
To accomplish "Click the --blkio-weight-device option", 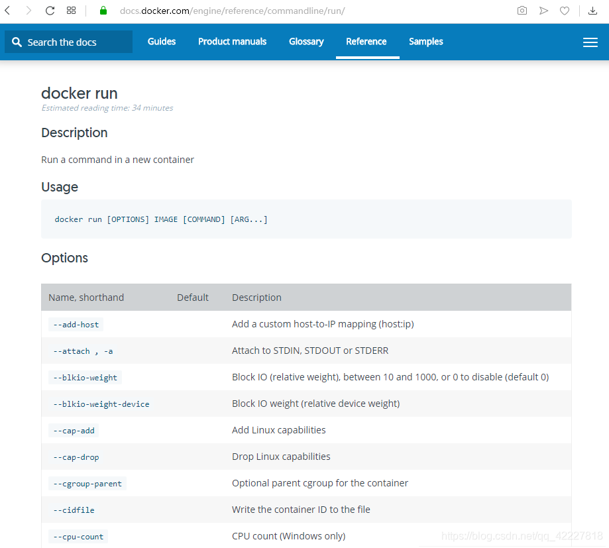I will pyautogui.click(x=101, y=404).
